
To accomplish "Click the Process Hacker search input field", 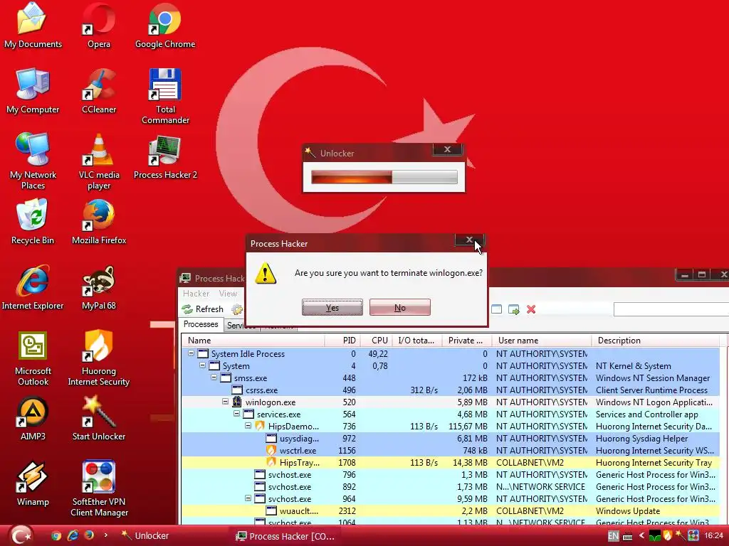I will (671, 309).
